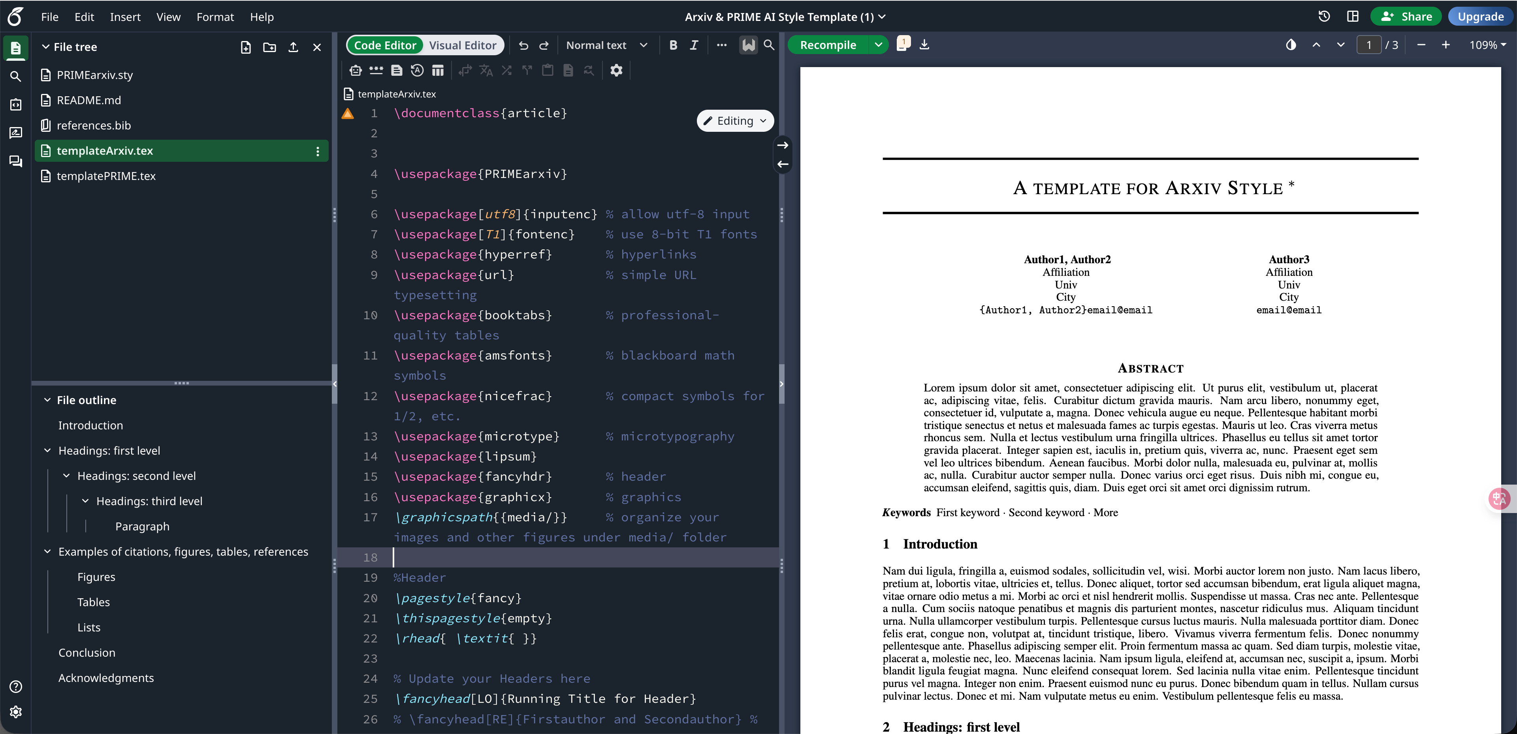Open the Format menu
This screenshot has width=1517, height=734.
pyautogui.click(x=215, y=17)
